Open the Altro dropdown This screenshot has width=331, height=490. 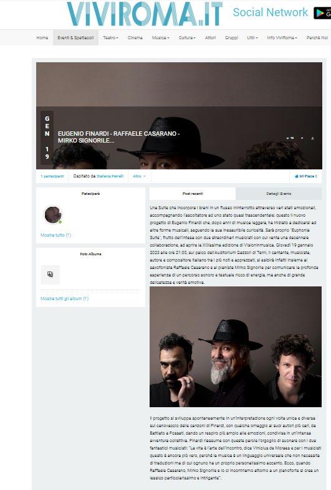pos(139,176)
